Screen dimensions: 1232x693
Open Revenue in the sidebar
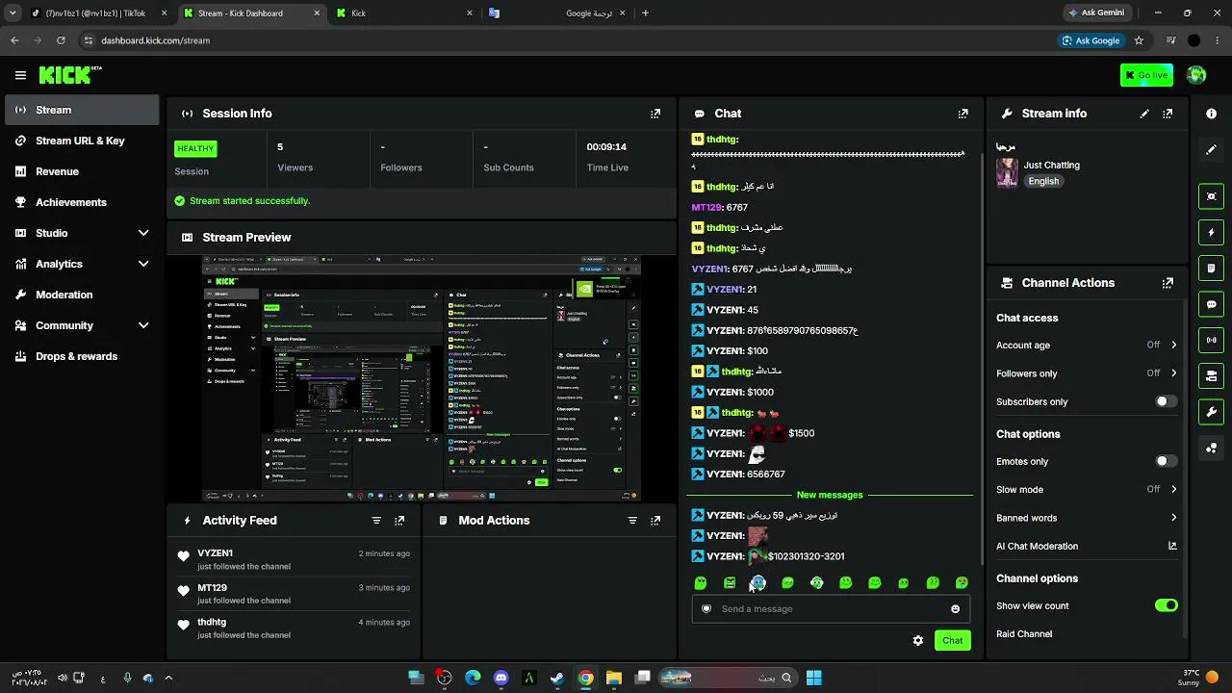click(x=82, y=171)
